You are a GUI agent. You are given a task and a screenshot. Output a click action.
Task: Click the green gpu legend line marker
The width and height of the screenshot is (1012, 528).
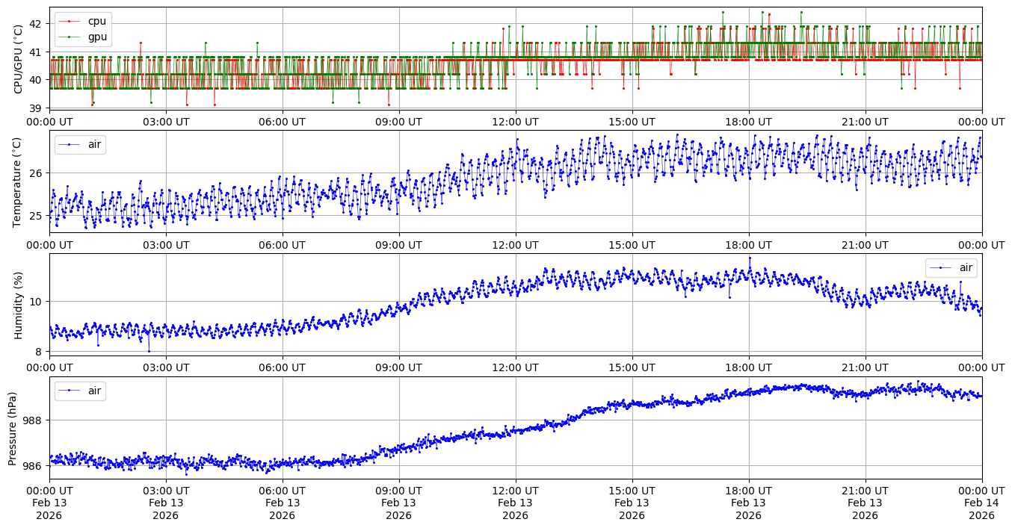click(70, 37)
